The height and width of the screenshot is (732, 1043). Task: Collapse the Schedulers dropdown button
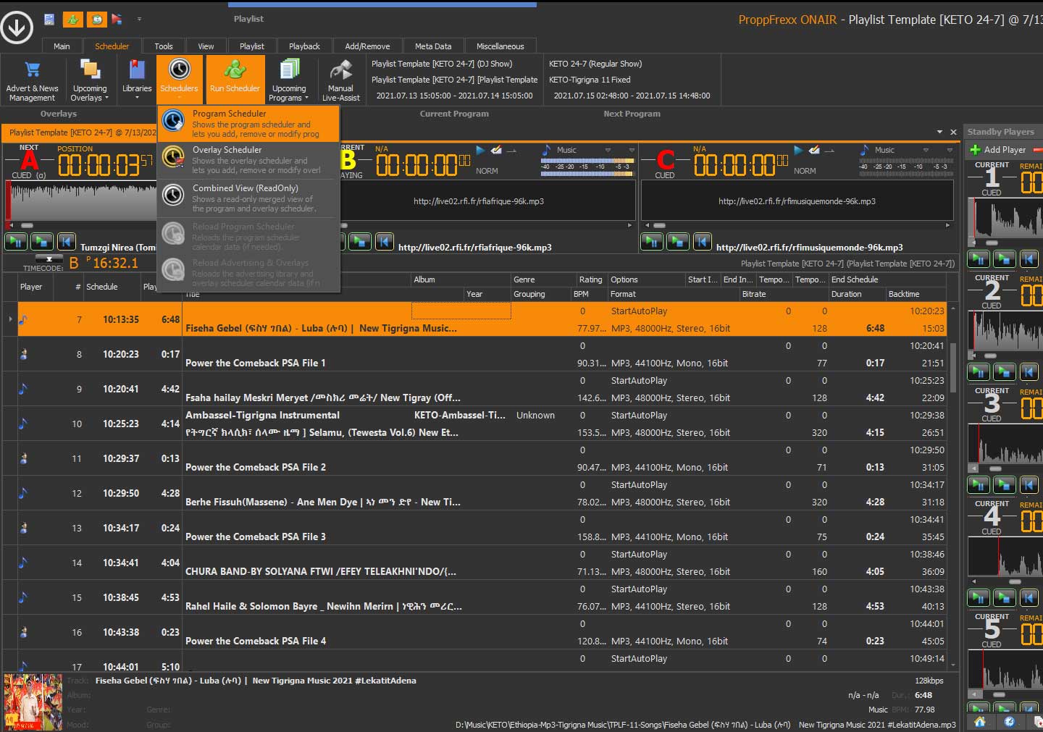click(179, 80)
